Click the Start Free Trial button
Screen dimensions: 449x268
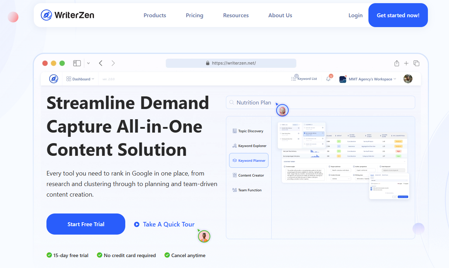tap(86, 224)
